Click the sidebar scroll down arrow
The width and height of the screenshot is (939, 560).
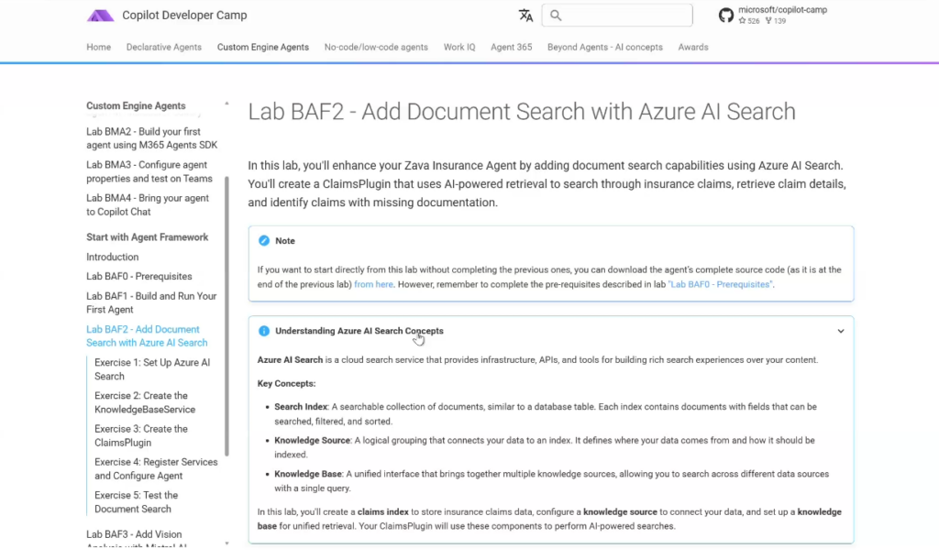[x=226, y=544]
